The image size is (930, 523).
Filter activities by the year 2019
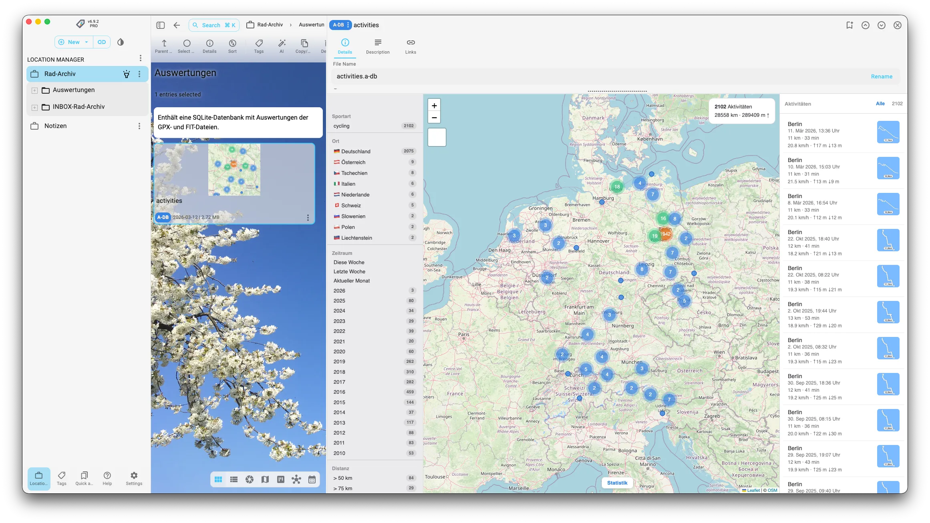pyautogui.click(x=339, y=361)
